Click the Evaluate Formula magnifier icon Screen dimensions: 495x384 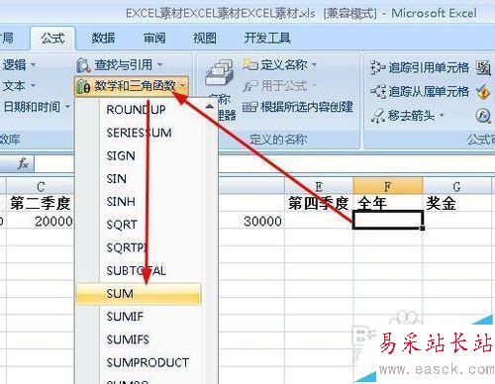483,116
